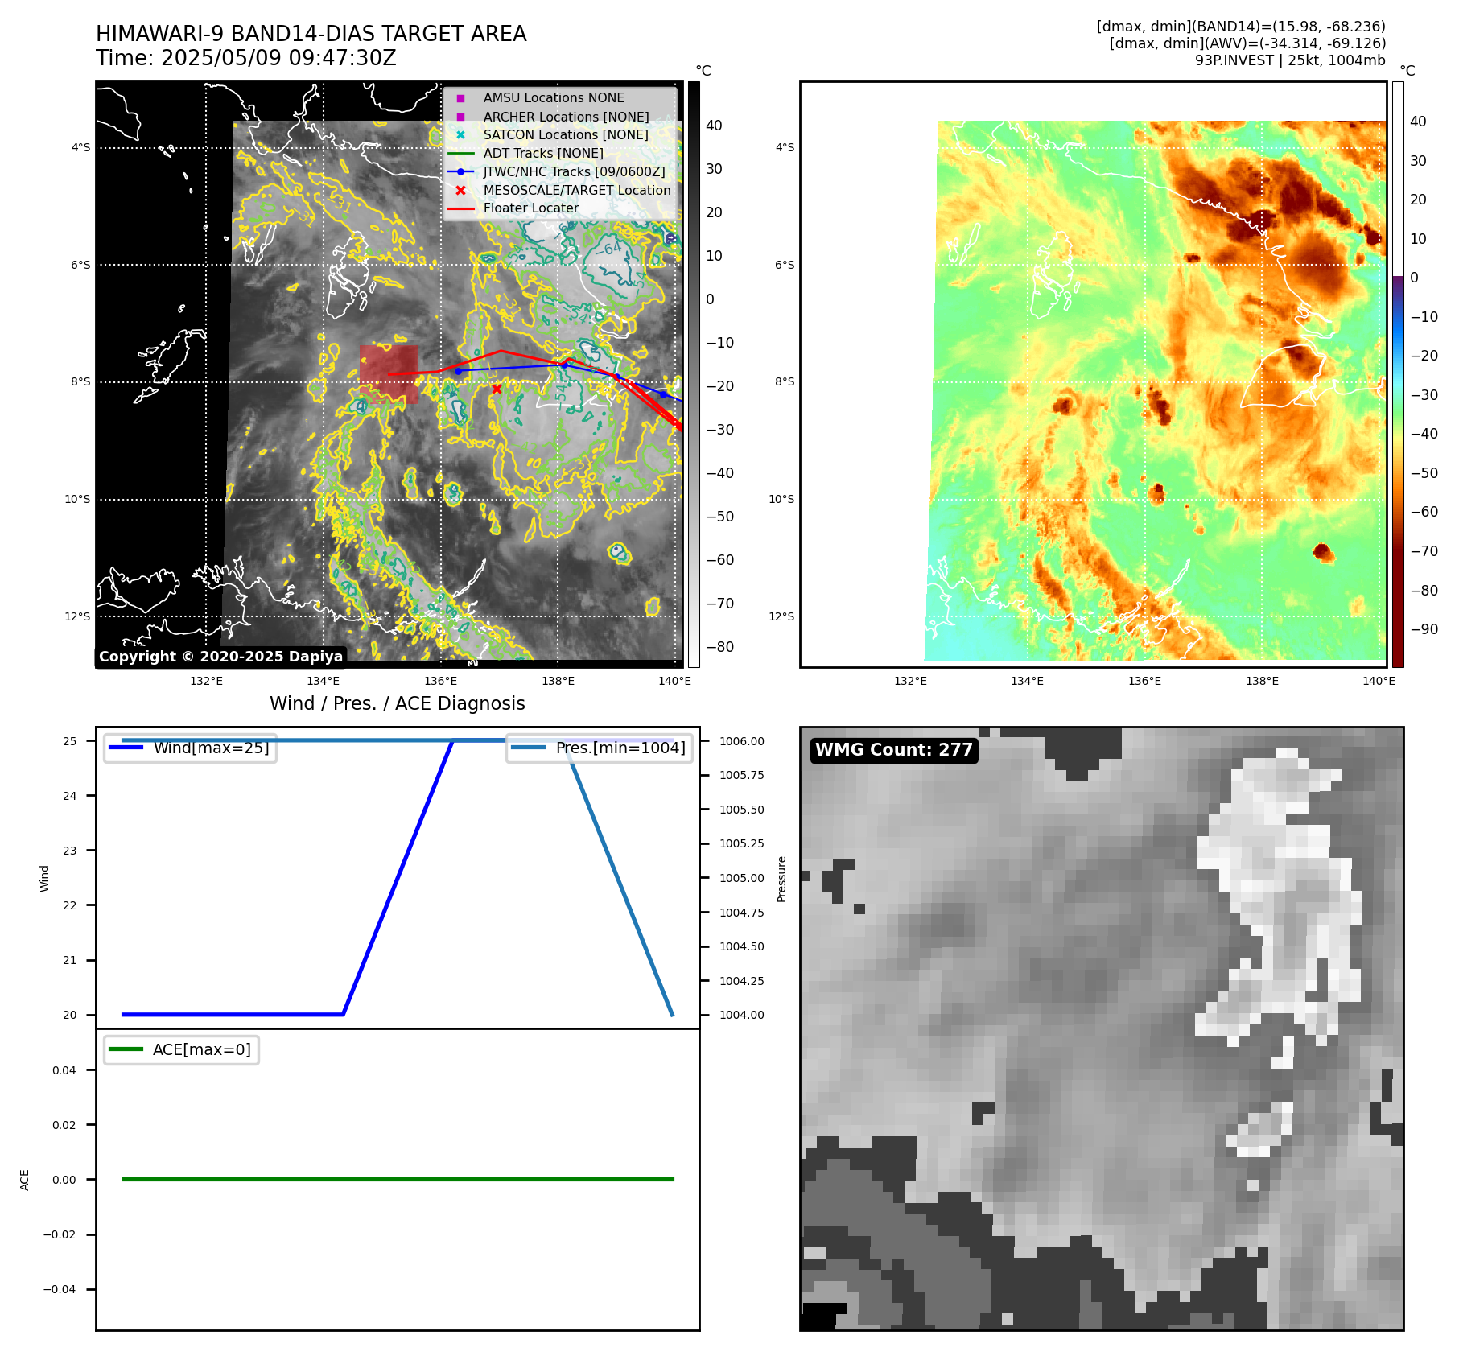Click the dmax dmin BAND14 values text

(1241, 27)
